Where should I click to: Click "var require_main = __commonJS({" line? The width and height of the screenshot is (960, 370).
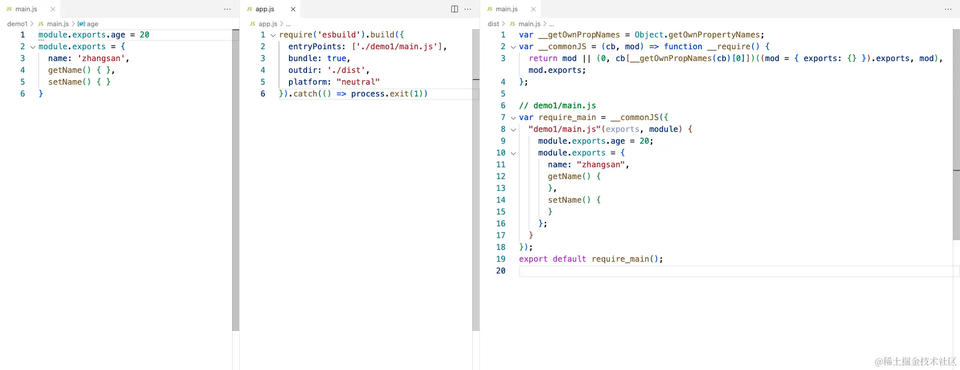(593, 118)
